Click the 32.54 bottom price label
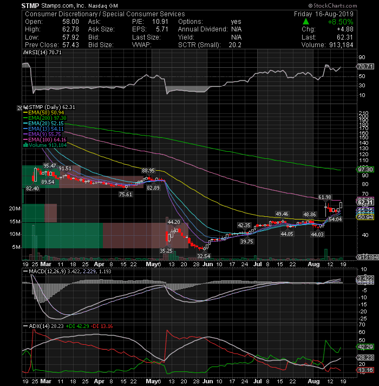The height and width of the screenshot is (386, 379). [204, 256]
